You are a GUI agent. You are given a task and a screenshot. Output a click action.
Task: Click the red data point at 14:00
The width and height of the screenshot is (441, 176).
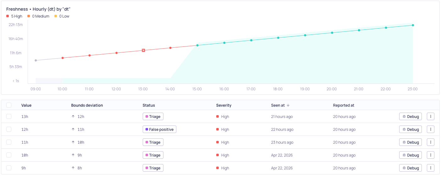point(170,48)
